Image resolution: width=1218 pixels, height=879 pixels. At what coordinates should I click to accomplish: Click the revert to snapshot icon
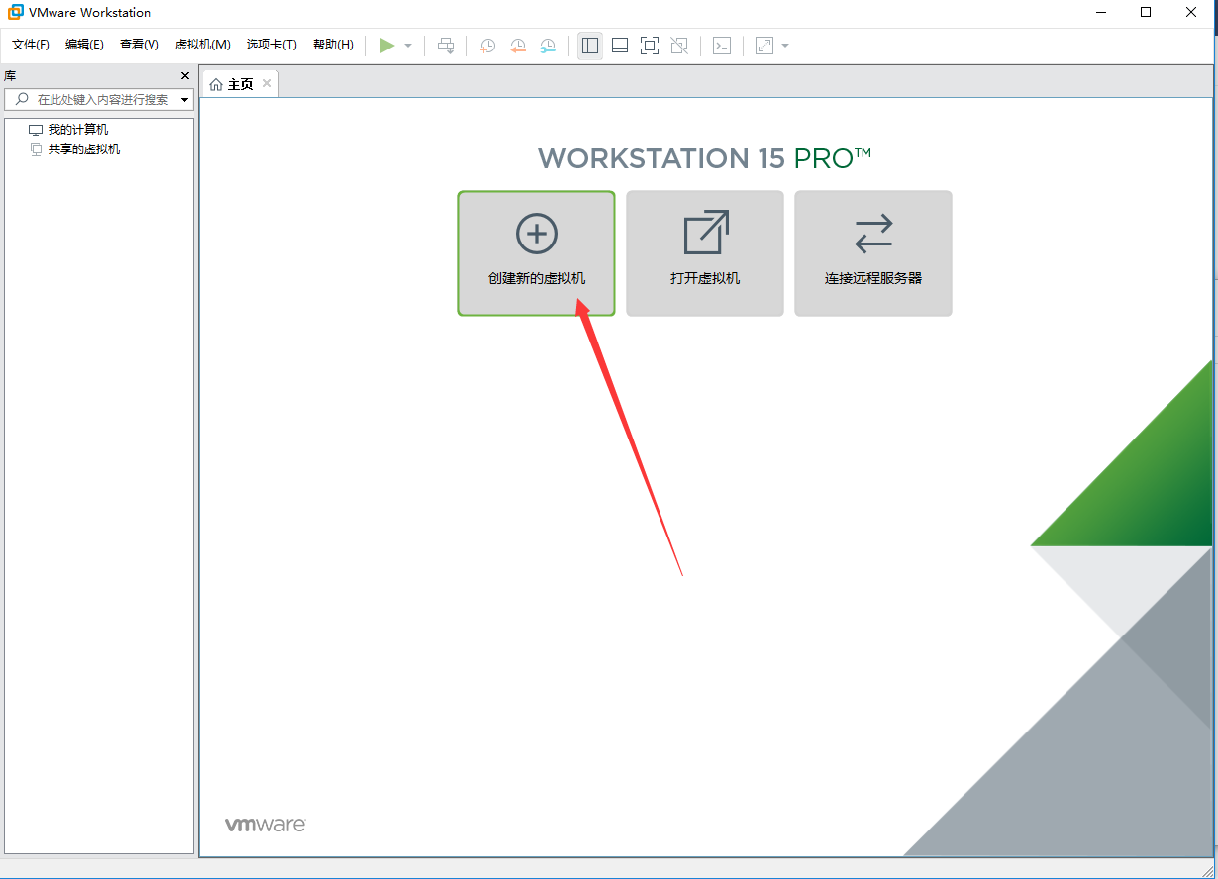518,46
